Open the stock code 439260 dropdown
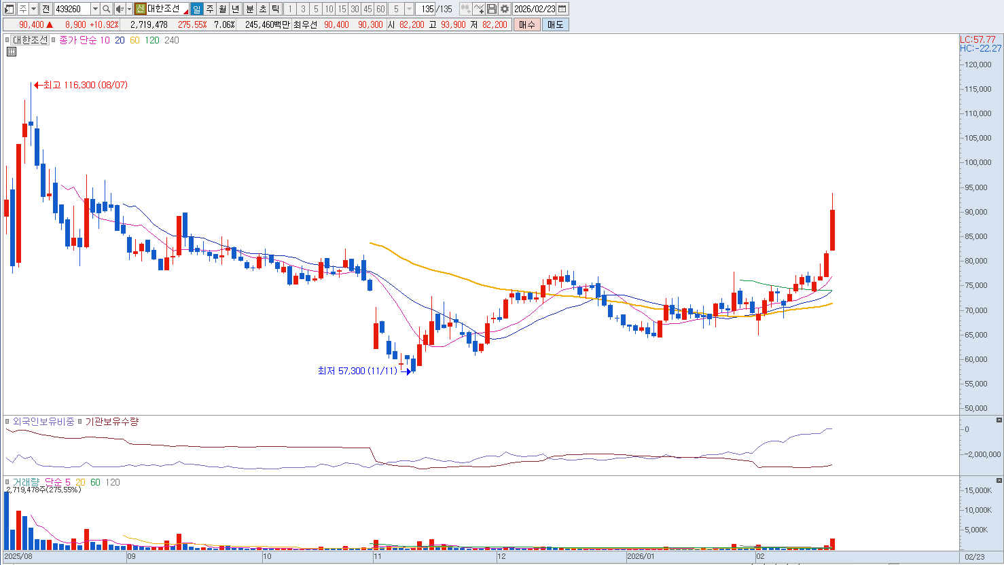Viewport: 1004px width, 565px height. [95, 9]
